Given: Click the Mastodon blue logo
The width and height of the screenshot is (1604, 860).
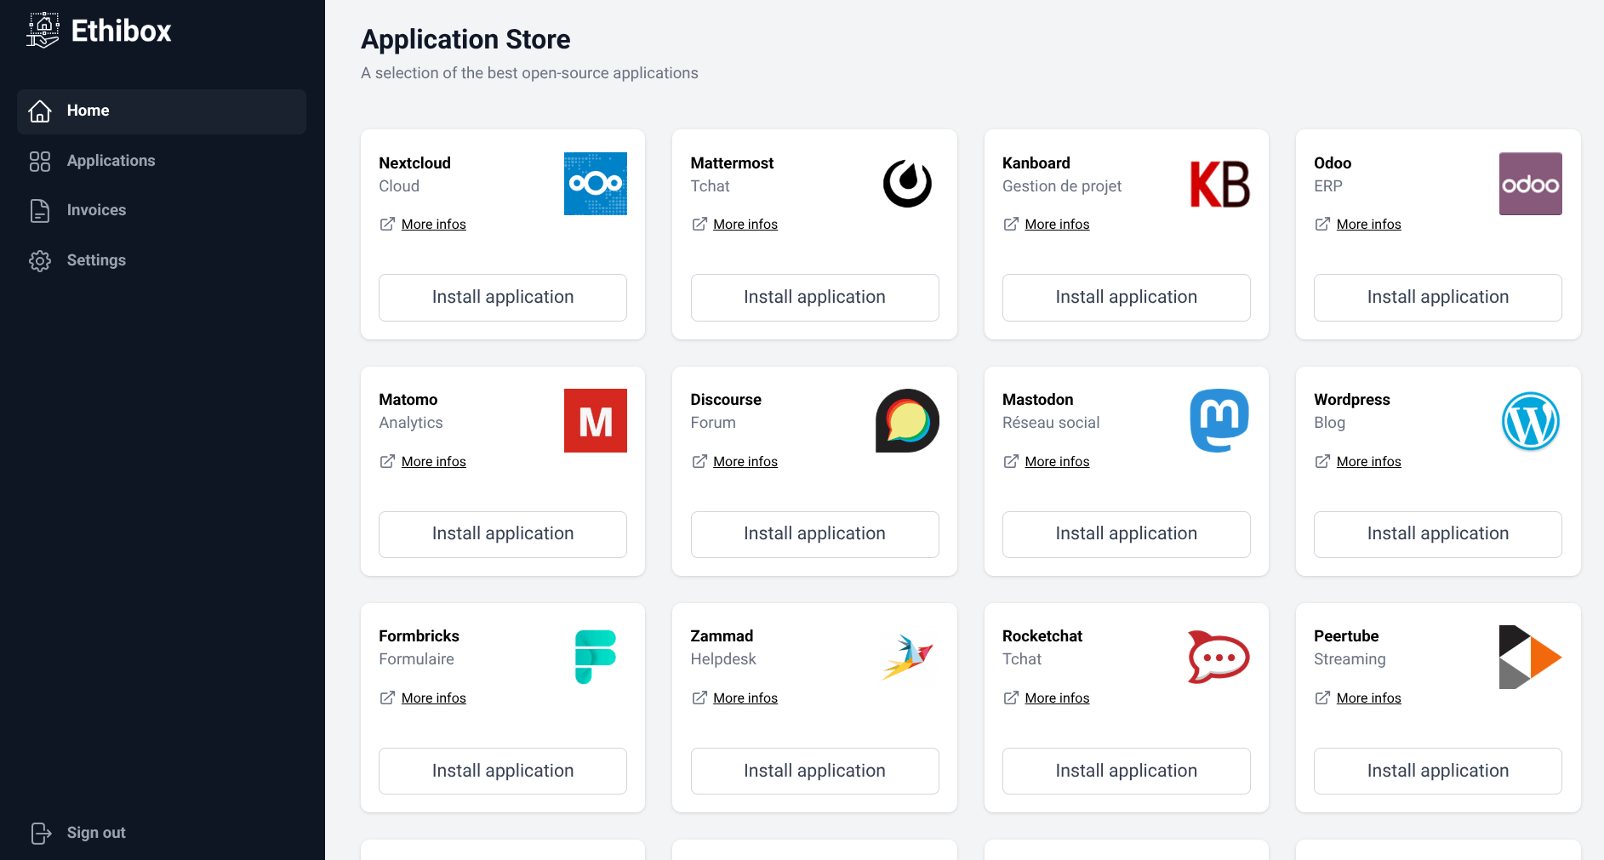Looking at the screenshot, I should point(1219,420).
